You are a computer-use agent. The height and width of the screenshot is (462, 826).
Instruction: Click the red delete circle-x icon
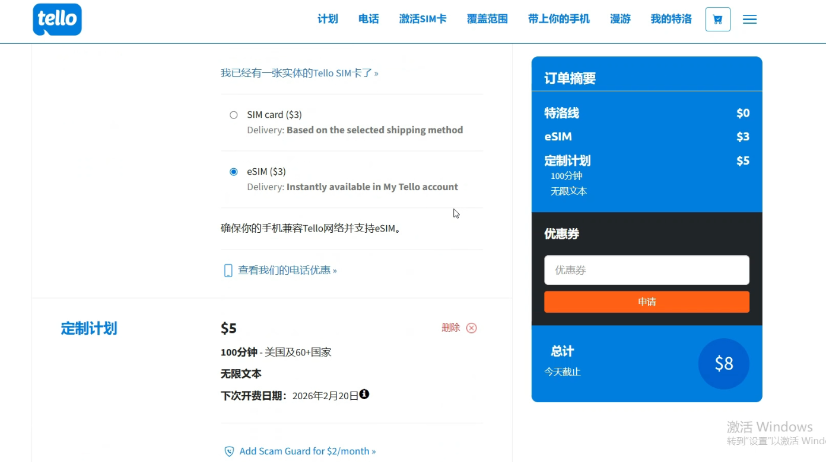pos(471,328)
